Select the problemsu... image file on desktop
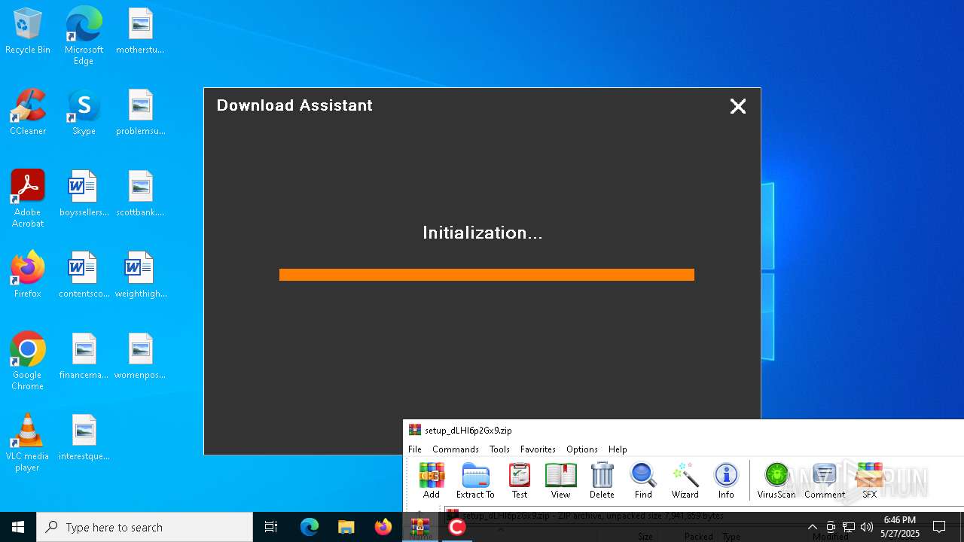 pyautogui.click(x=140, y=113)
